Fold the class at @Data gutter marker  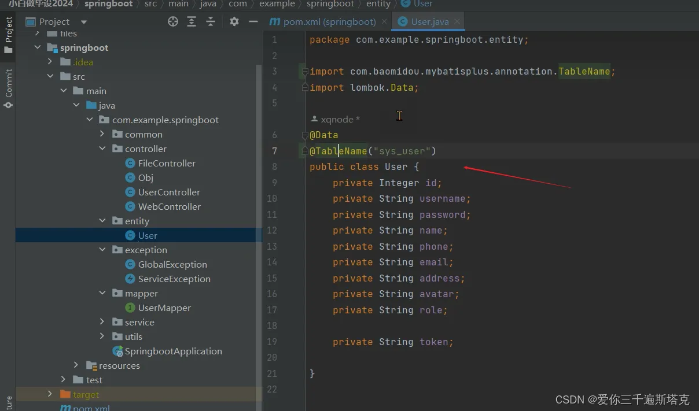point(304,135)
